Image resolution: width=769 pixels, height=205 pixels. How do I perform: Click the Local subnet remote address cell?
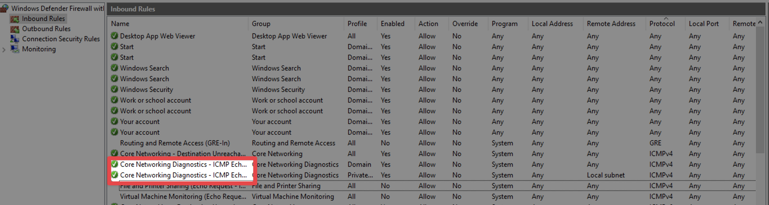point(606,175)
